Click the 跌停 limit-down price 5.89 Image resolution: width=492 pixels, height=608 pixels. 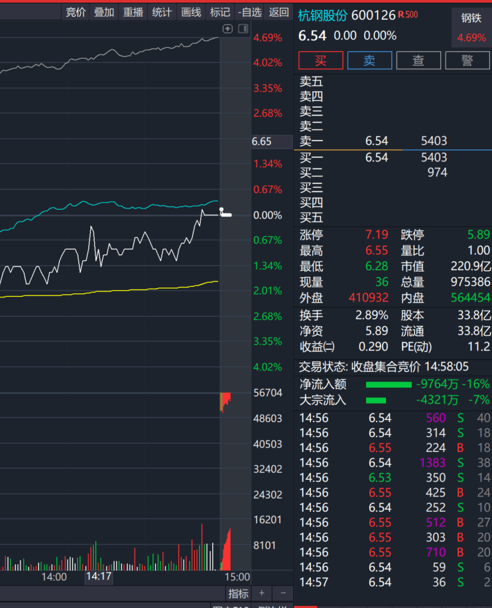coord(479,234)
